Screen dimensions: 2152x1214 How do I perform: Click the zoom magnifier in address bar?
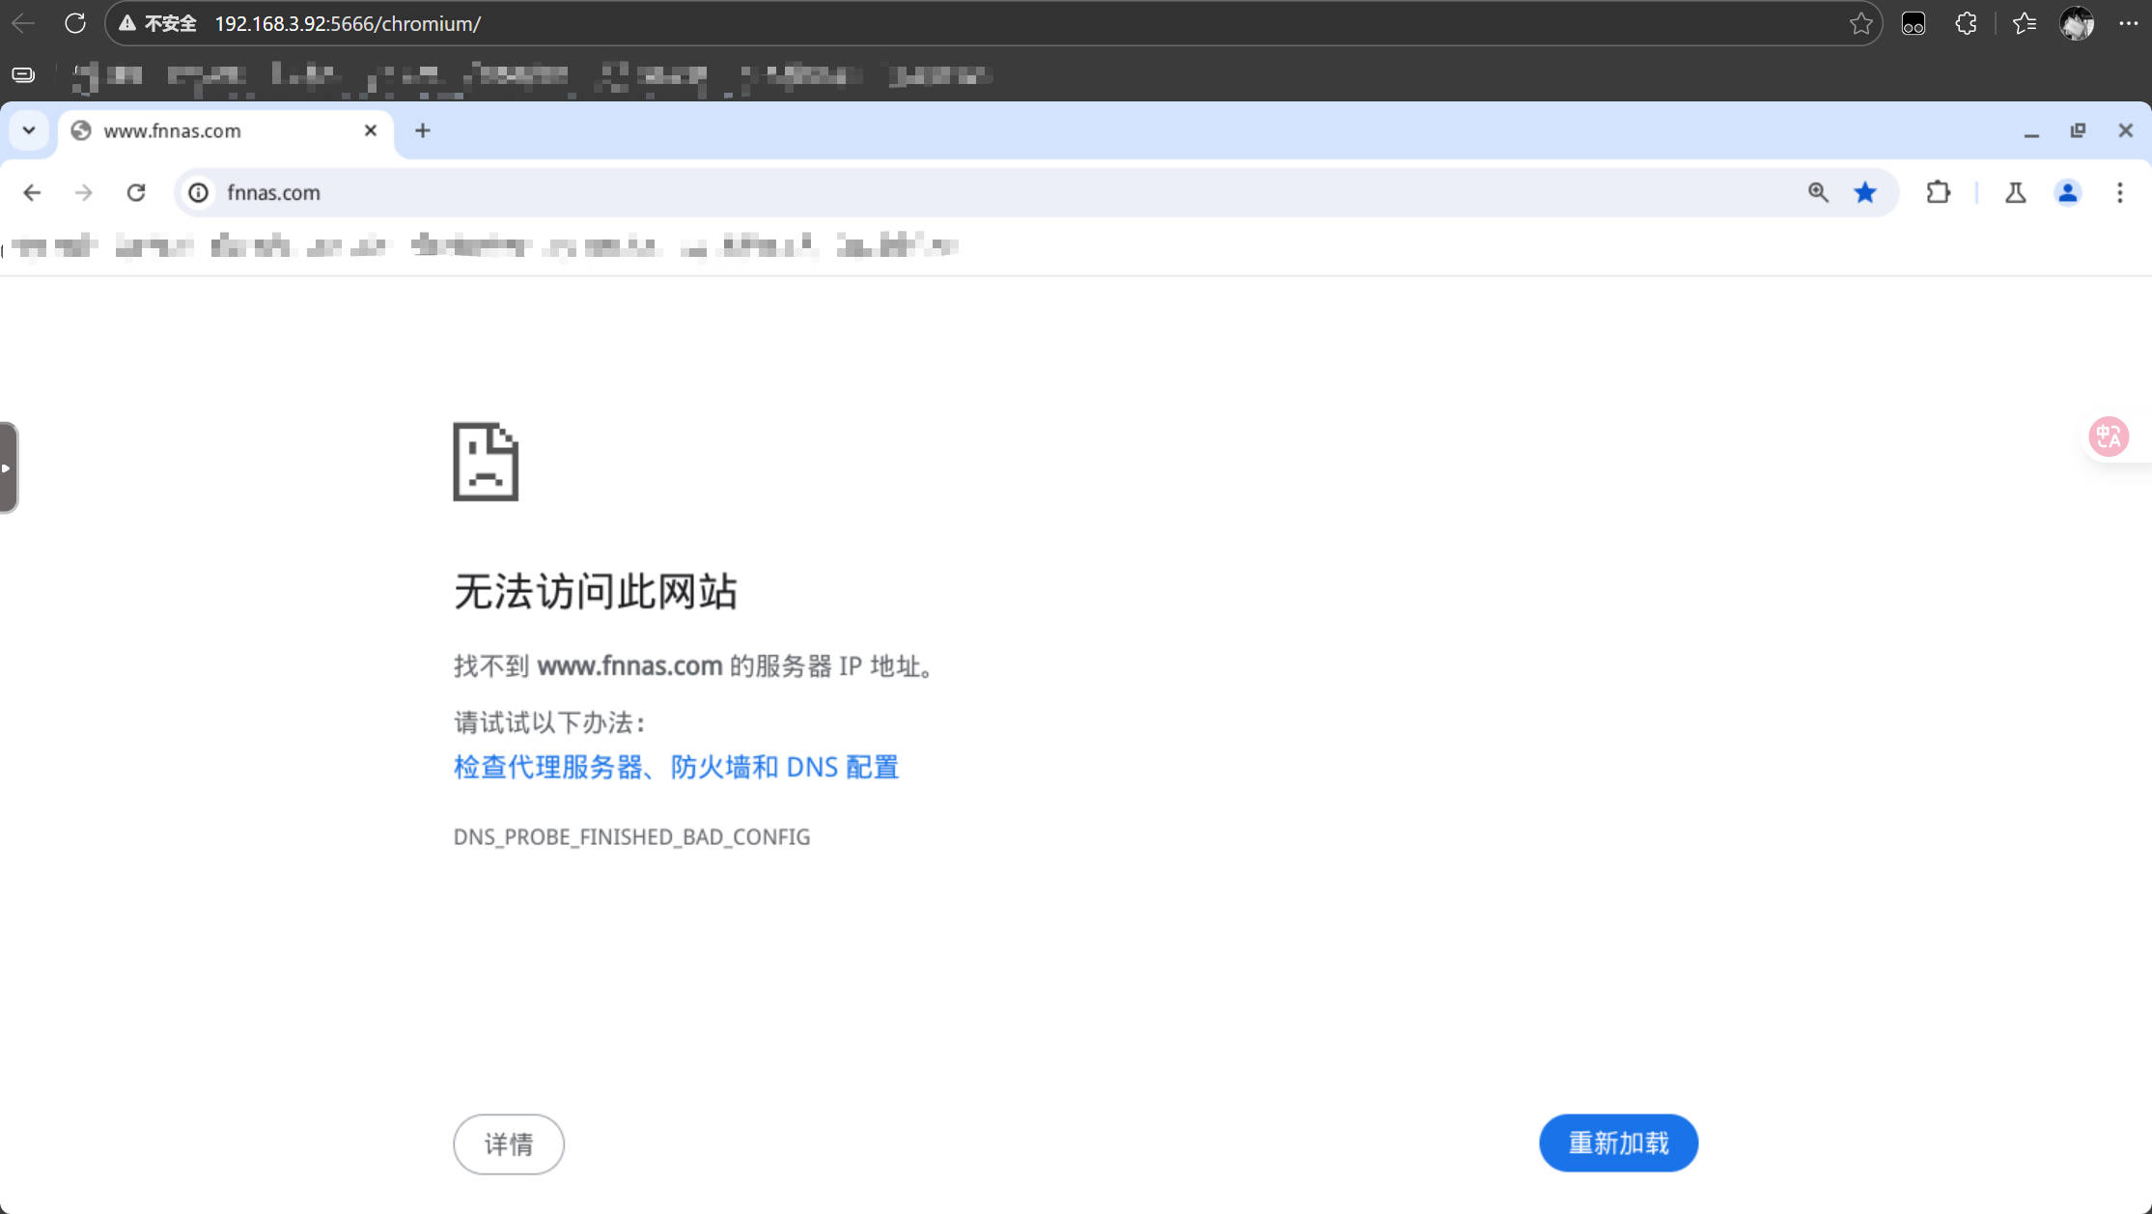click(1818, 193)
